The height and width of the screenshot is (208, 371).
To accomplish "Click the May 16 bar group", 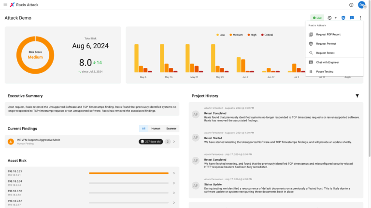I will (169, 58).
